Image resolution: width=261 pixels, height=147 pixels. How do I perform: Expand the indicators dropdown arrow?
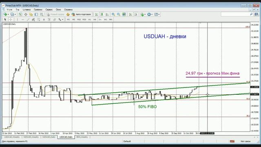click(145, 15)
